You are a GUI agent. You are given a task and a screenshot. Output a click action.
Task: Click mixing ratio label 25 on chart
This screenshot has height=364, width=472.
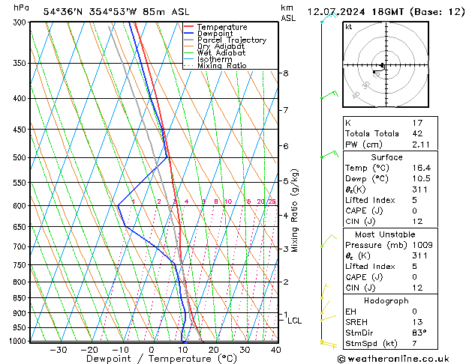click(272, 201)
